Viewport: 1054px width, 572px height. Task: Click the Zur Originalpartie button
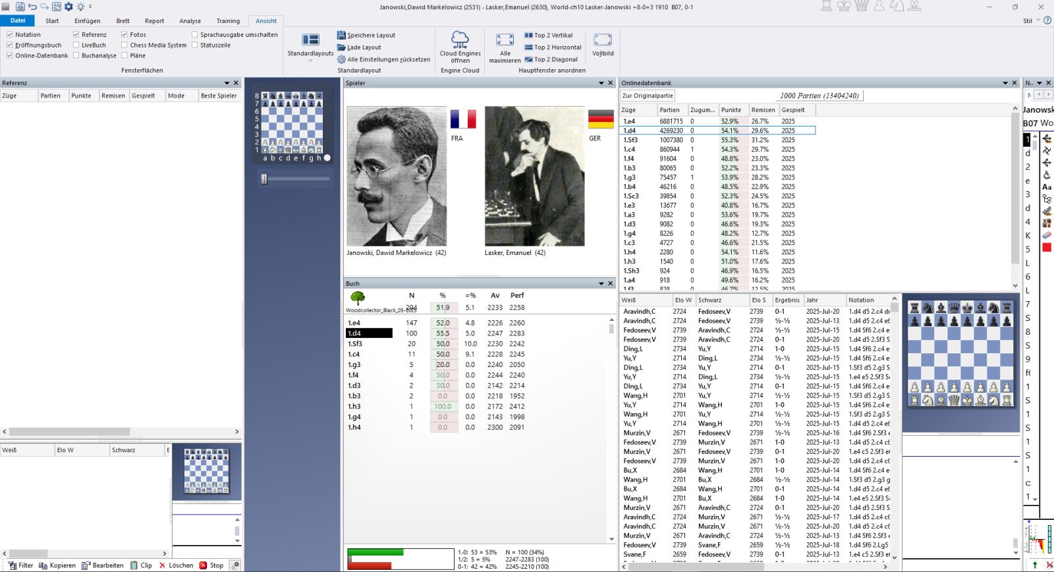[x=648, y=96]
